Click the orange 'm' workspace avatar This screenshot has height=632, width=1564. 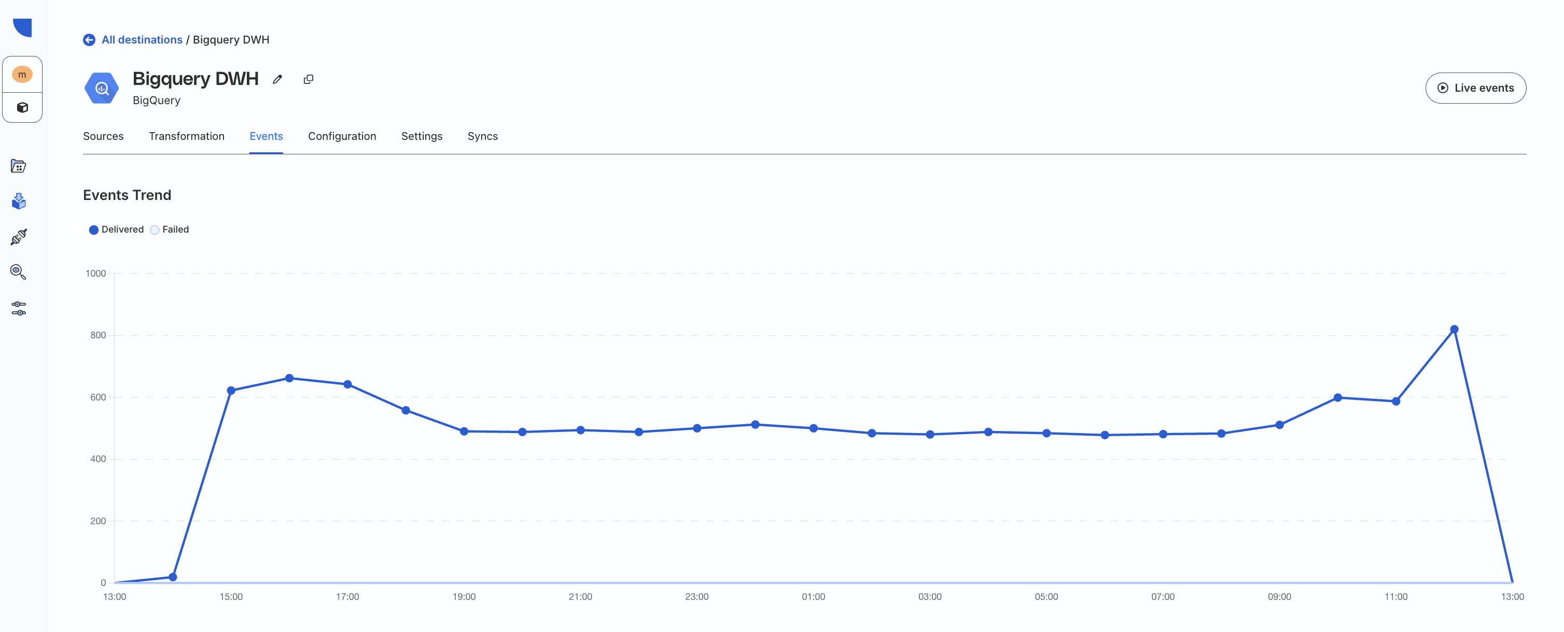pos(22,75)
